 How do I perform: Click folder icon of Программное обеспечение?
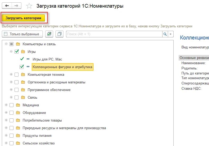pyautogui.click(x=23, y=90)
